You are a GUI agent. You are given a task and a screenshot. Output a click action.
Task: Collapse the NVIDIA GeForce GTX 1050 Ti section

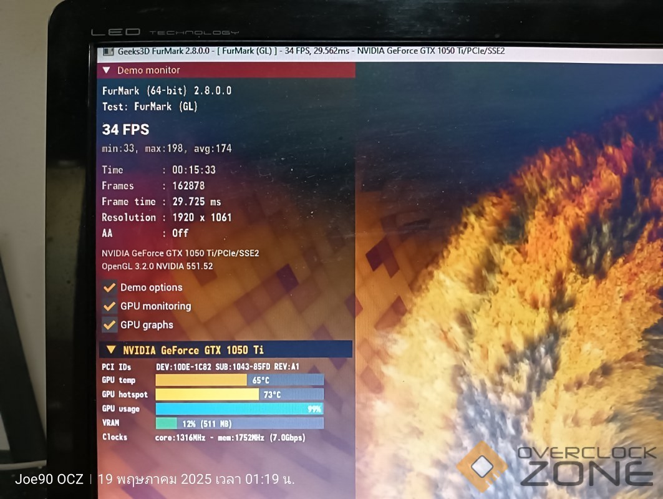[x=111, y=350]
